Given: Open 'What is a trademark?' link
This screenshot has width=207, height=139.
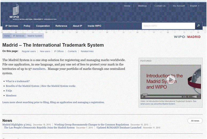Looking at the screenshot, I should [18, 81].
